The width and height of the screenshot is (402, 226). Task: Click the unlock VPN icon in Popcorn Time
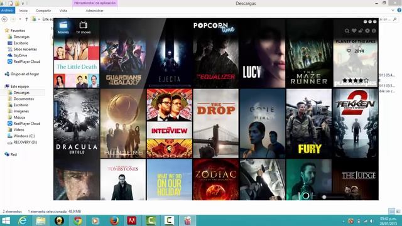coord(361,31)
